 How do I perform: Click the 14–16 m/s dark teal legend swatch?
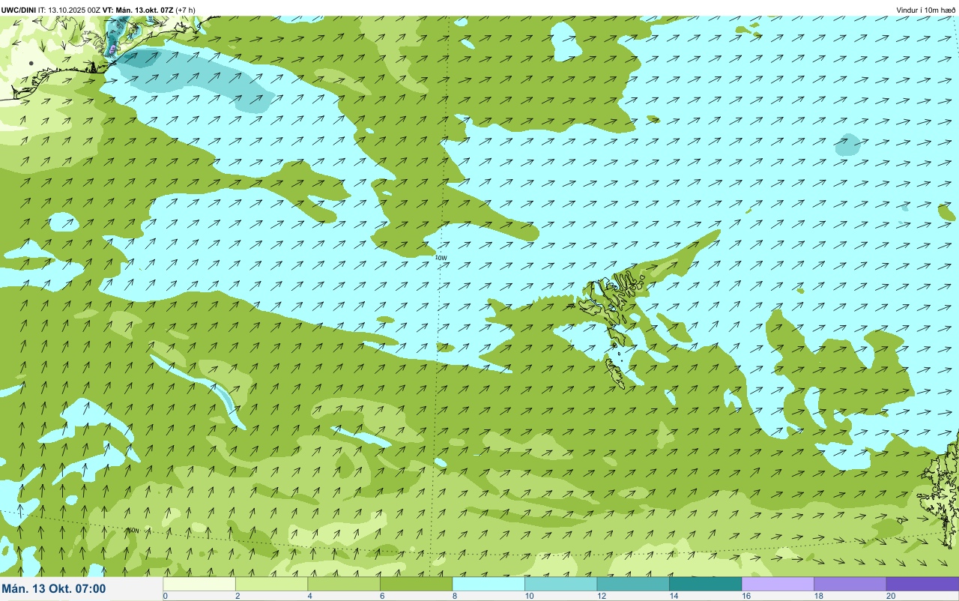[705, 584]
